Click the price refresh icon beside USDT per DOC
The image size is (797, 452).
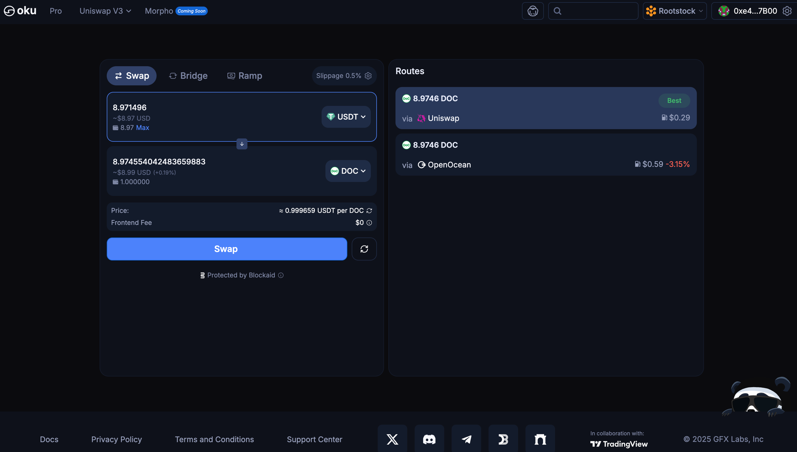(369, 211)
